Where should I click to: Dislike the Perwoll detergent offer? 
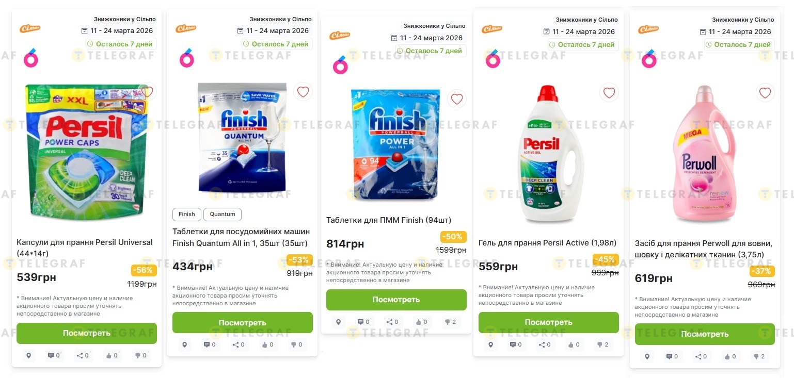(759, 356)
